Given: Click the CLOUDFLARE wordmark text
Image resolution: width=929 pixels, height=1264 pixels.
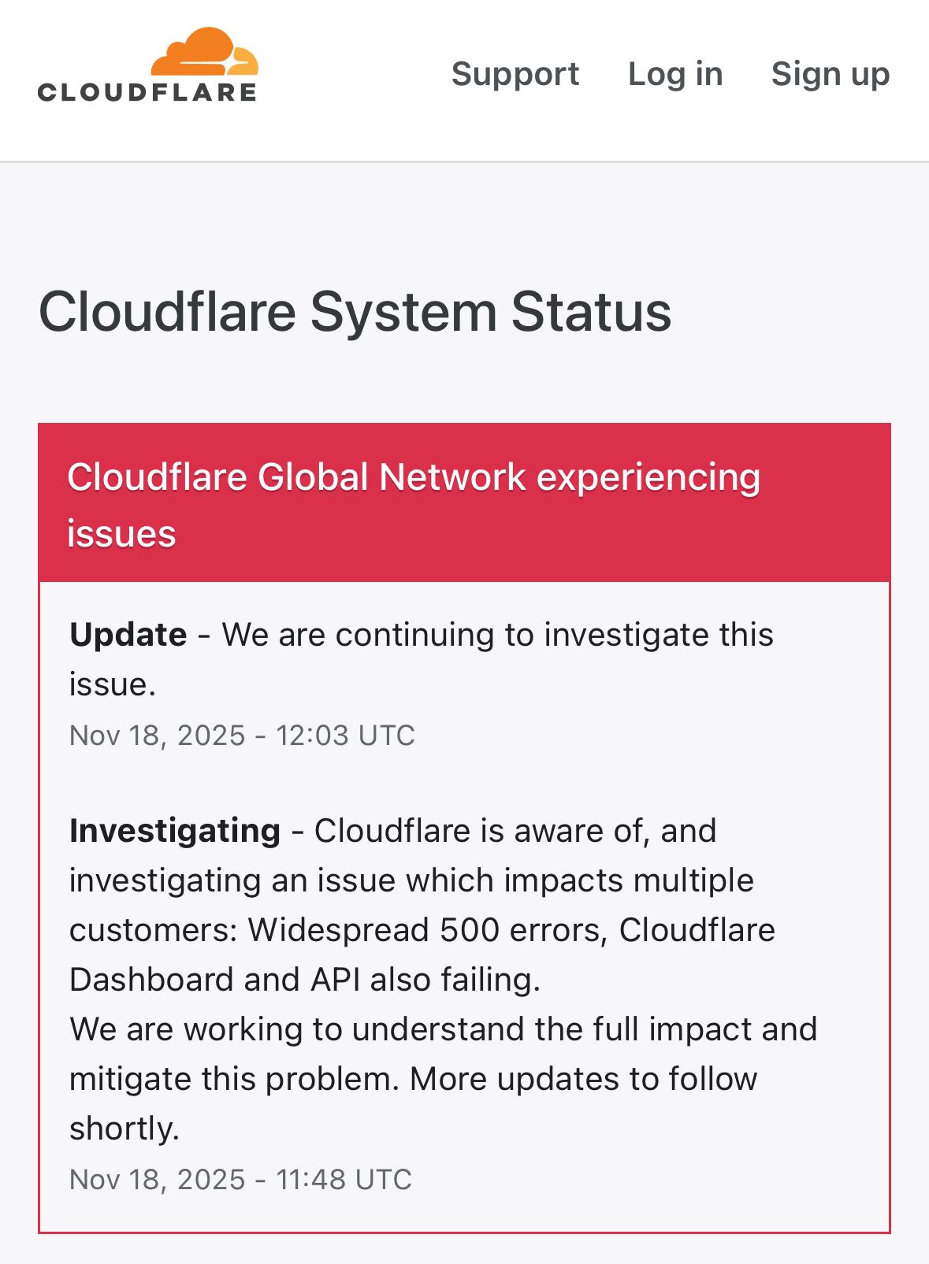Looking at the screenshot, I should [x=147, y=93].
